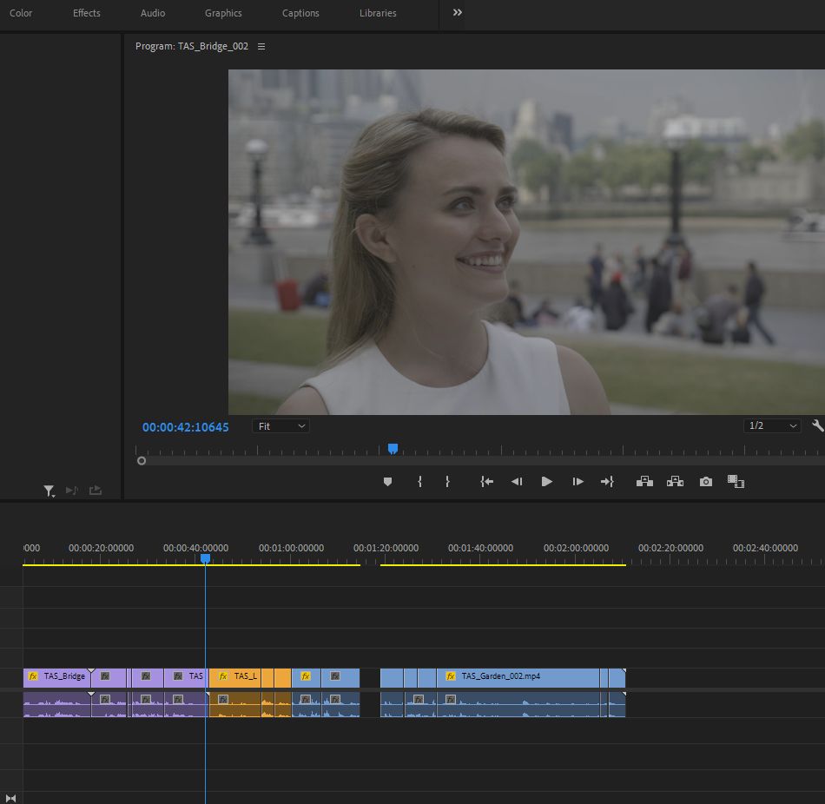
Task: Jump to the In point
Action: [x=486, y=482]
